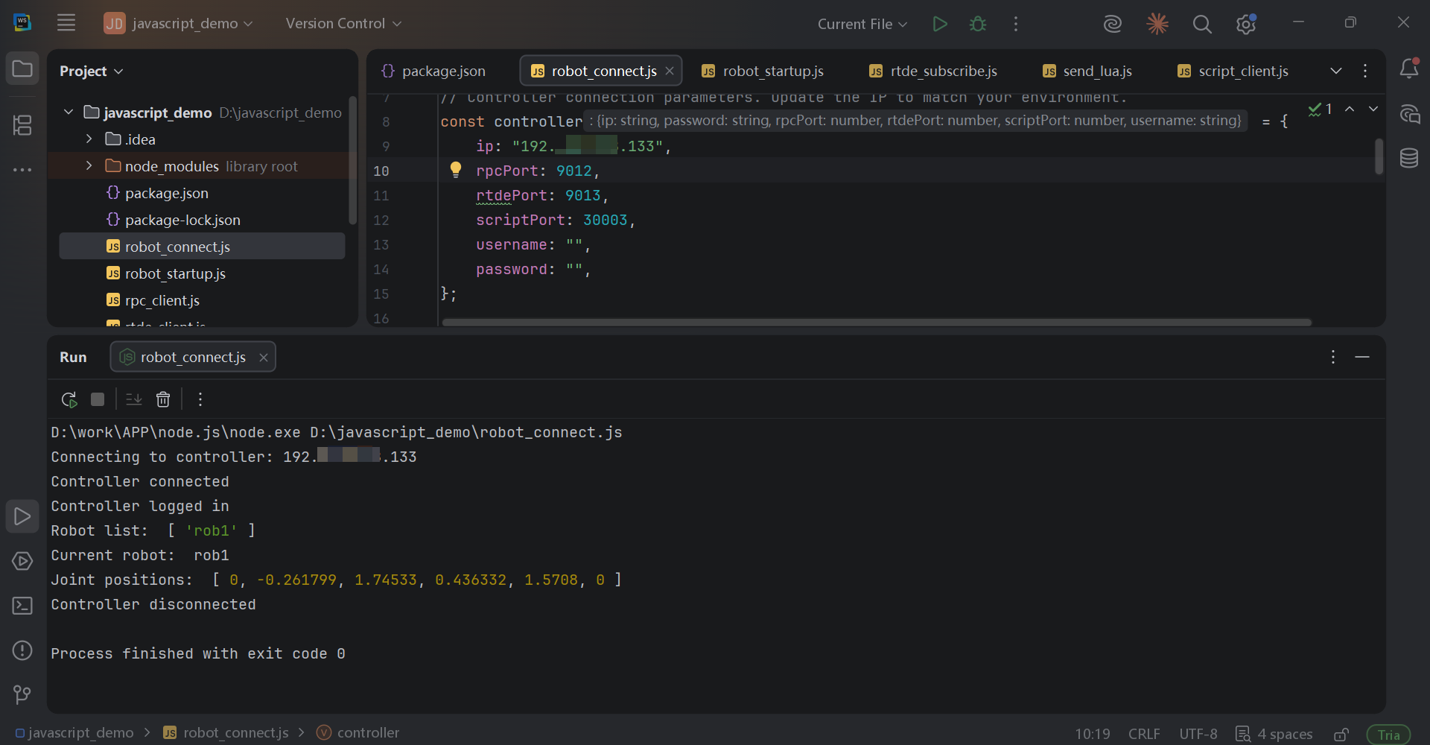Stop the running process
The width and height of the screenshot is (1430, 745).
[x=98, y=399]
